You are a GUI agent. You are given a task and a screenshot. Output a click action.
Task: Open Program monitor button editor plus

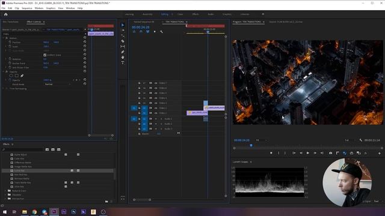pyautogui.click(x=380, y=153)
